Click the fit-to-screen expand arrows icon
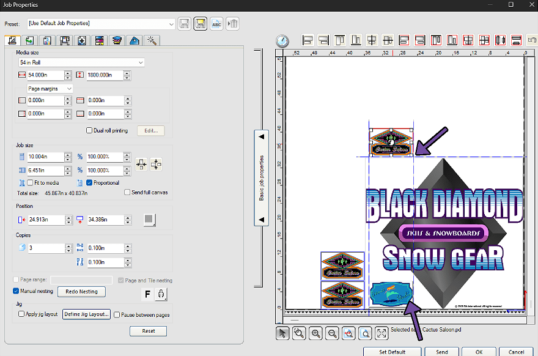The width and height of the screenshot is (538, 356). [381, 333]
